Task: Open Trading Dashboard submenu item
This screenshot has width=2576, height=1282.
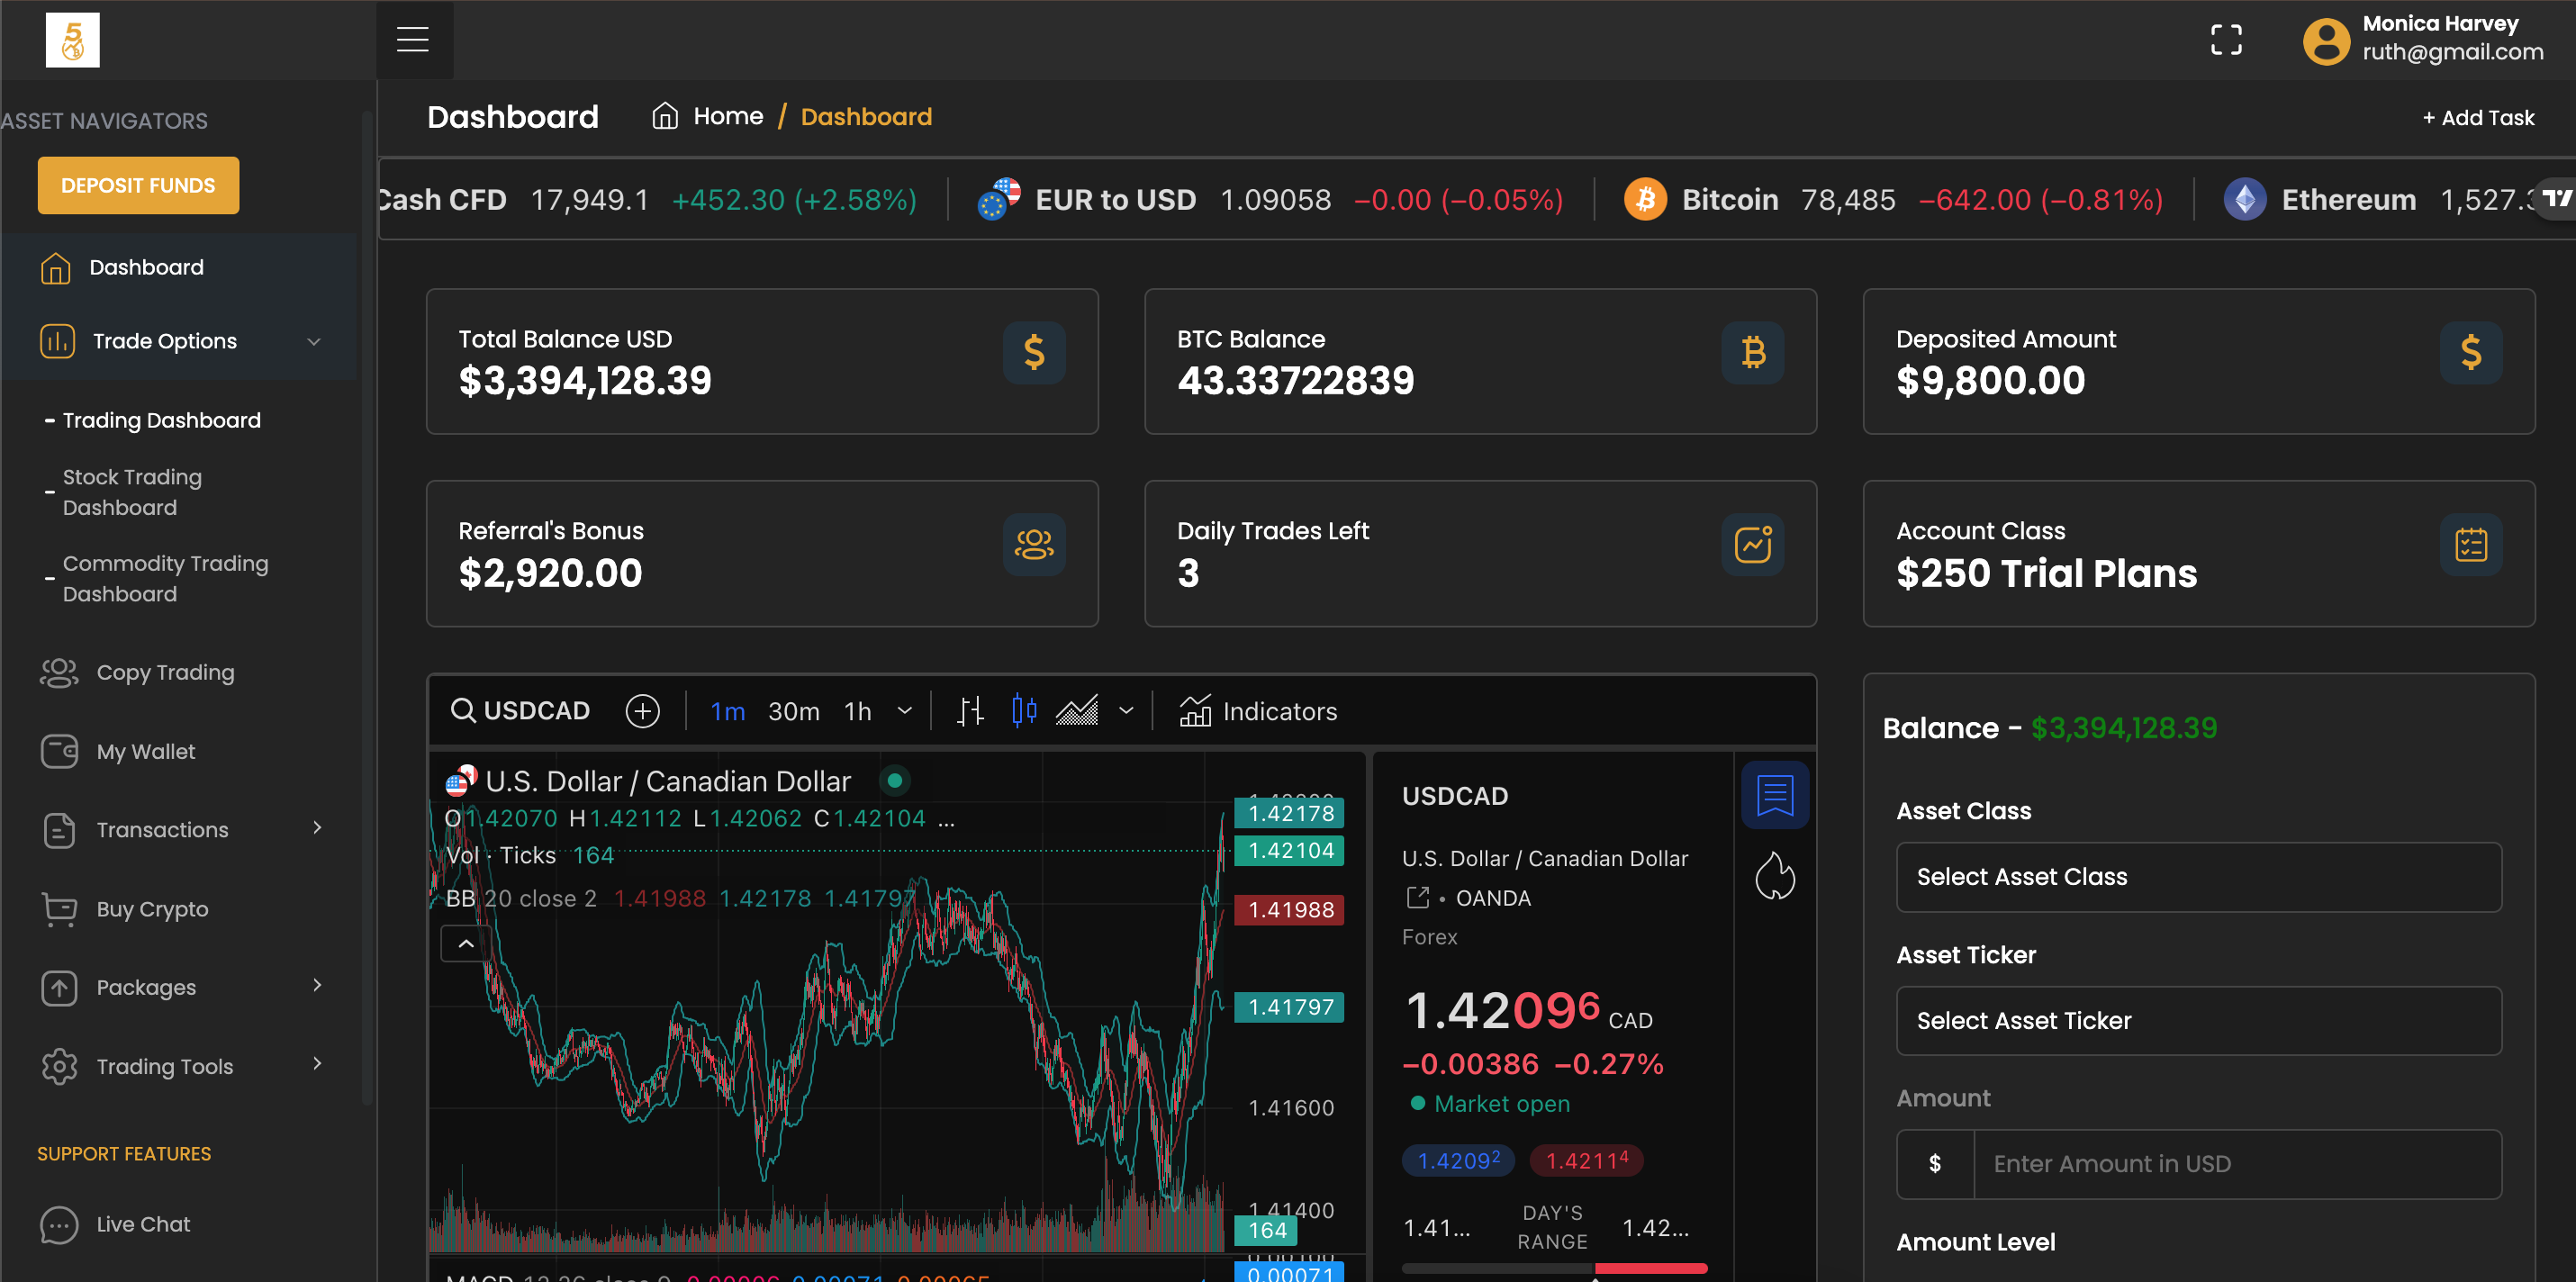Action: (x=161, y=420)
